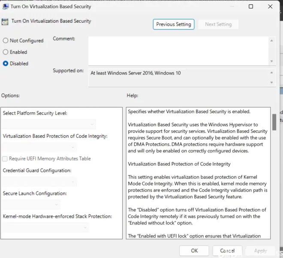The height and width of the screenshot is (258, 283).
Task: Click the Apply button
Action: point(260,251)
